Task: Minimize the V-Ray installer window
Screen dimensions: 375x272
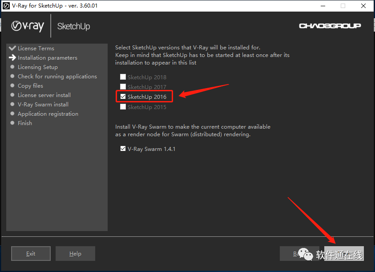Action: click(323, 6)
